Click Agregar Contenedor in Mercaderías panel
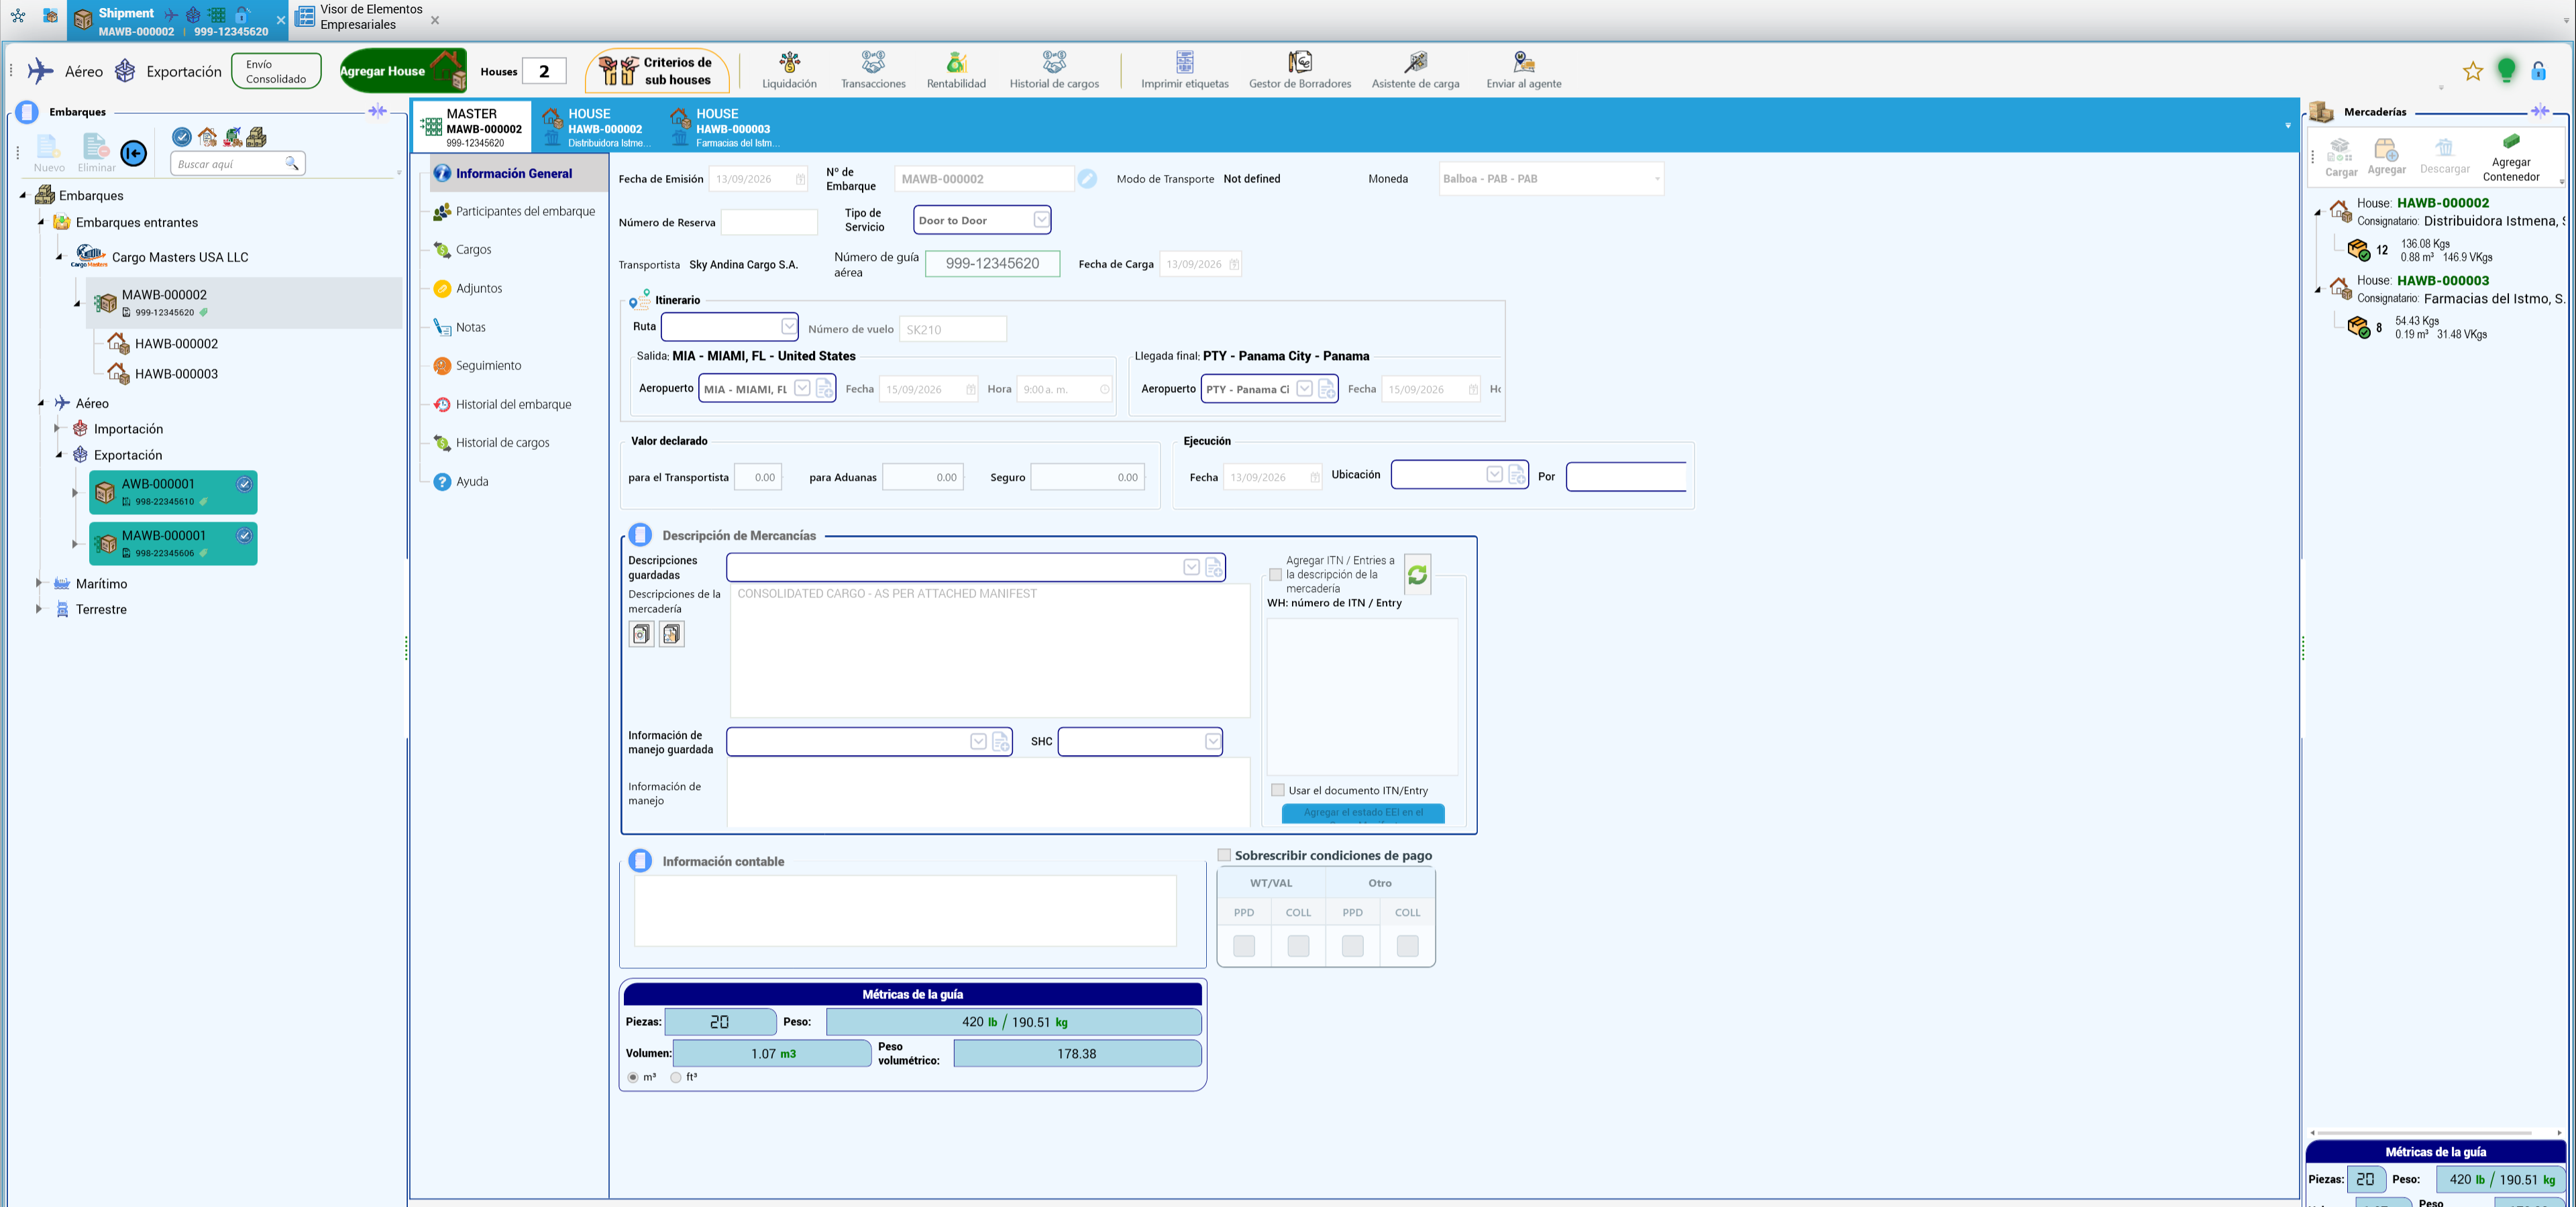The width and height of the screenshot is (2576, 1207). pyautogui.click(x=2510, y=158)
